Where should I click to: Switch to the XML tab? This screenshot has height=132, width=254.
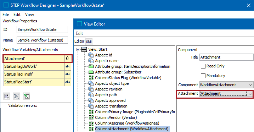(x=89, y=42)
